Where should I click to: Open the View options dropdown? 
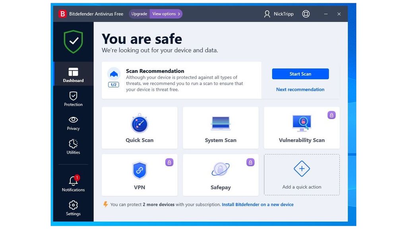tap(166, 13)
